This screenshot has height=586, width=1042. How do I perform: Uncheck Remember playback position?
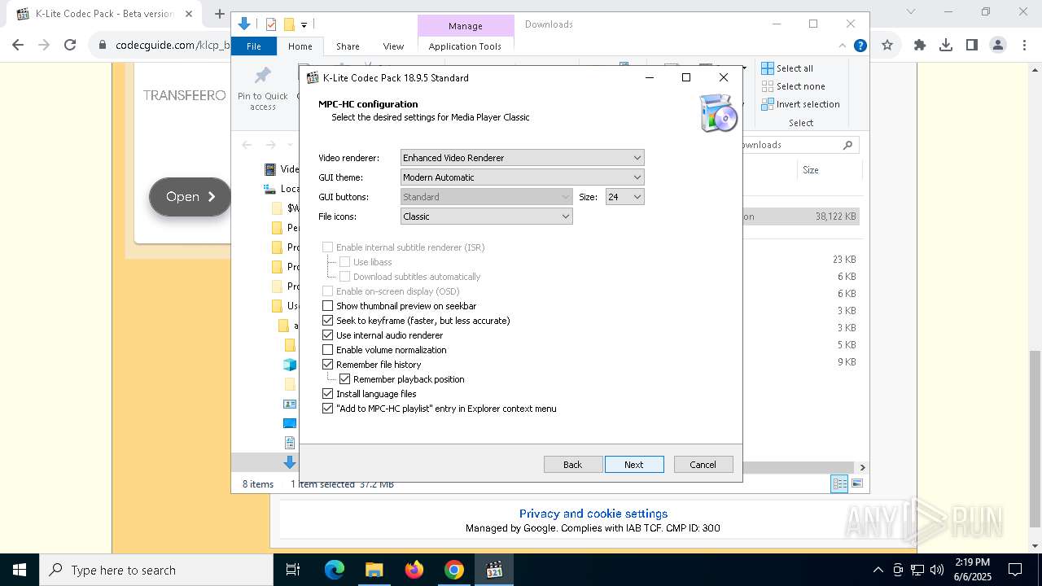pyautogui.click(x=345, y=379)
